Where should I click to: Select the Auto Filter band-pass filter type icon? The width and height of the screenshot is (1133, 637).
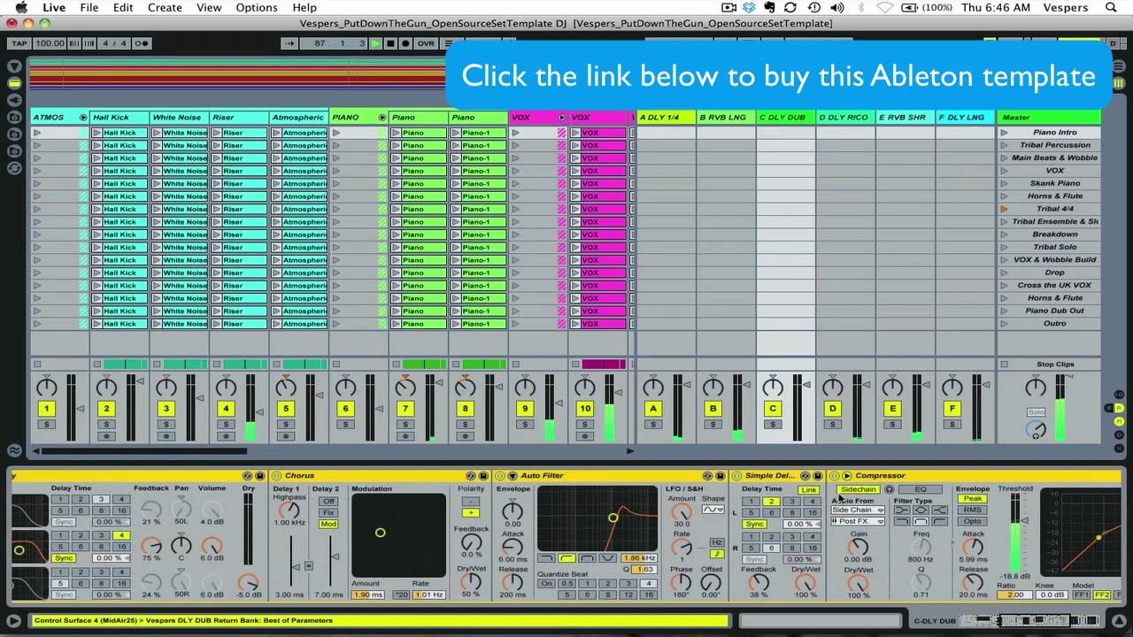(x=587, y=558)
